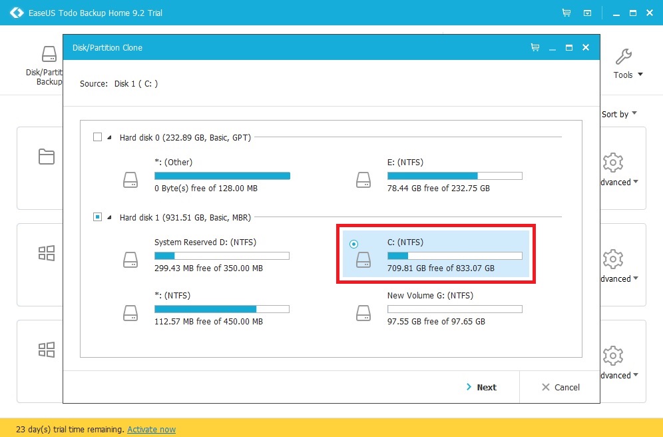Click the System Reserved D: usage bar
The image size is (663, 437).
tap(222, 256)
